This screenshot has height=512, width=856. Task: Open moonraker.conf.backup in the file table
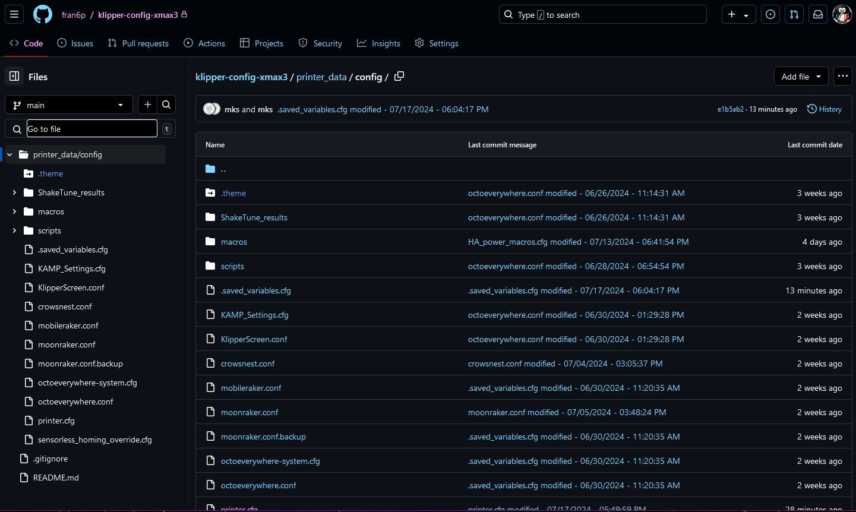[x=263, y=437]
